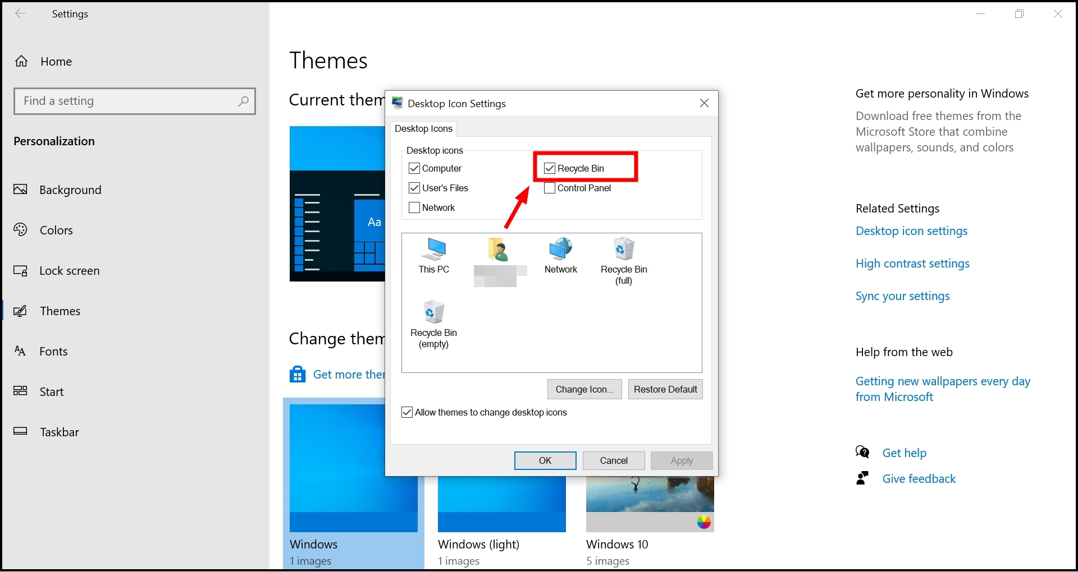This screenshot has height=572, width=1078.
Task: Click the Give feedback person icon
Action: tap(862, 478)
